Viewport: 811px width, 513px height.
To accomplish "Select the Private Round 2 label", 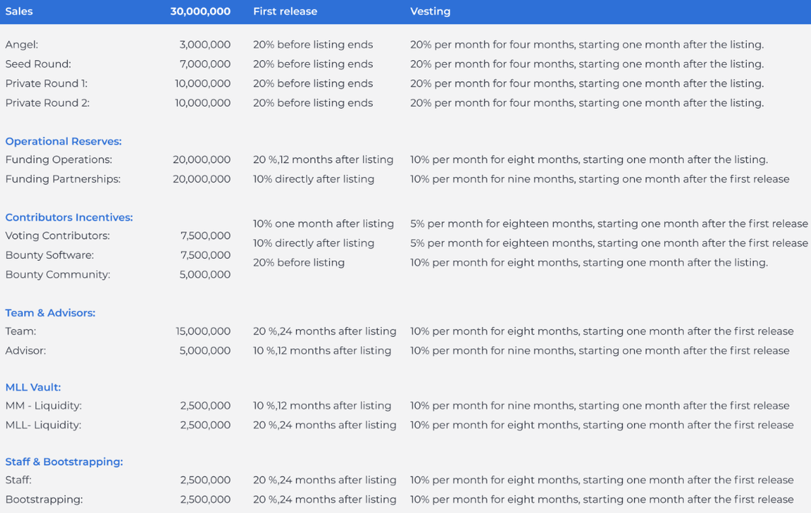I will pos(47,103).
